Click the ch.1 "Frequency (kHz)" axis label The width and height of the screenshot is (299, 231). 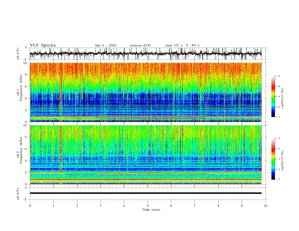[21, 88]
